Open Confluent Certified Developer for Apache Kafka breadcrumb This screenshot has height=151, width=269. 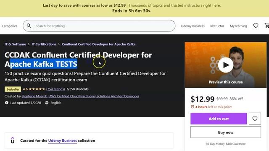[98, 44]
